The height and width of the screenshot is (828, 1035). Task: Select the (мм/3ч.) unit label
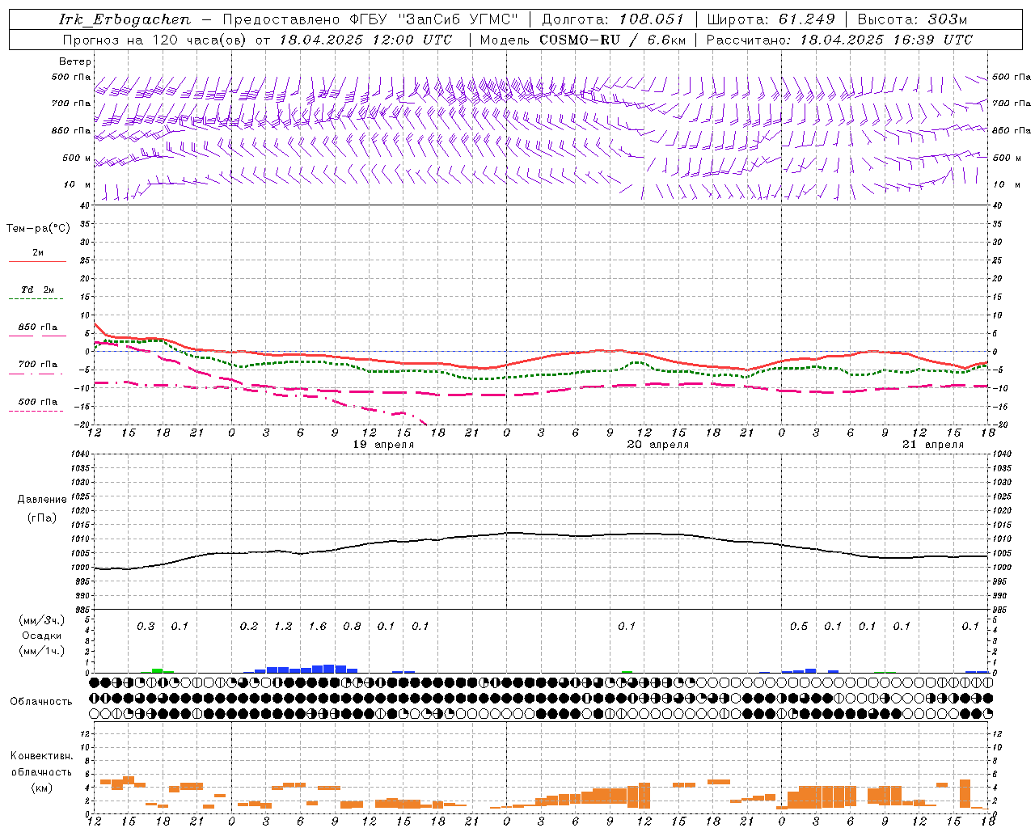click(41, 620)
